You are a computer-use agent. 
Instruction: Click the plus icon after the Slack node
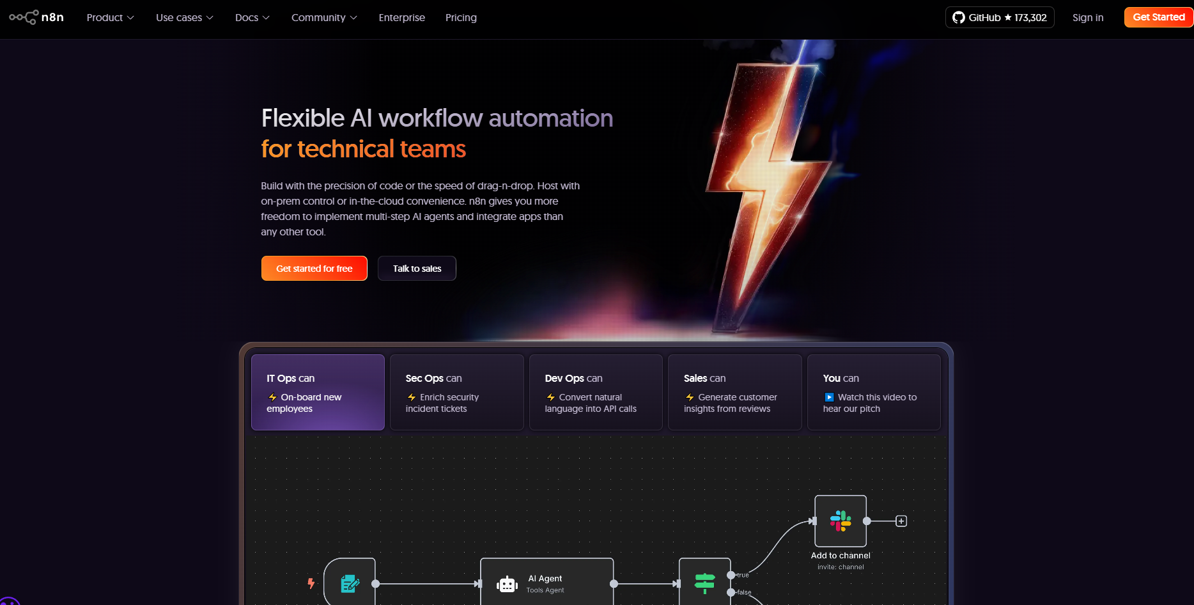[x=901, y=521]
